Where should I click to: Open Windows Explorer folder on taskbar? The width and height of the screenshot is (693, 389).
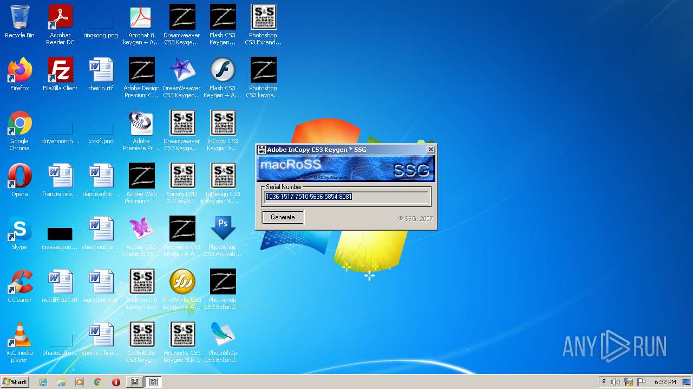pos(61,382)
